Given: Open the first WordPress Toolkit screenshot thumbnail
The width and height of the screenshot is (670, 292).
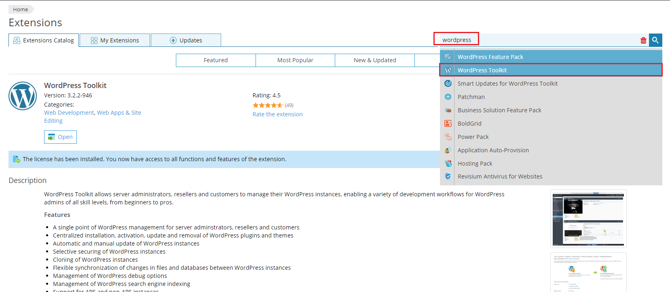Looking at the screenshot, I should [588, 218].
